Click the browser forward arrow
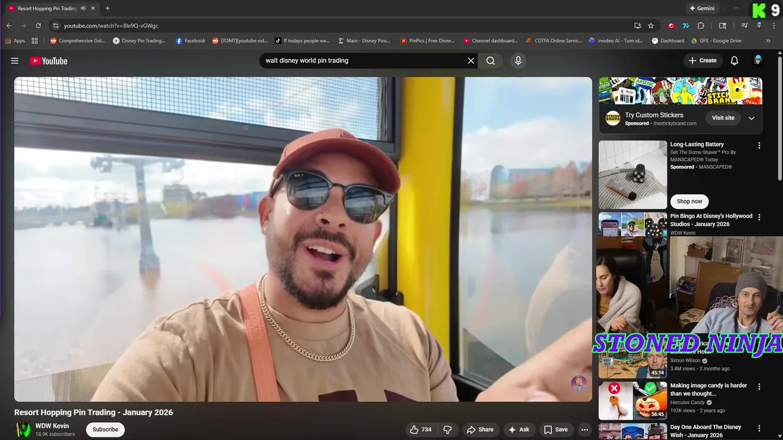Image resolution: width=783 pixels, height=440 pixels. (23, 26)
